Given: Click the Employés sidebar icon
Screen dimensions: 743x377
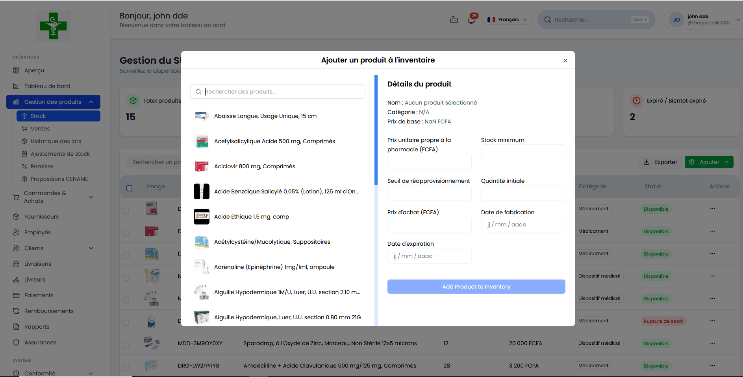Looking at the screenshot, I should click(16, 232).
